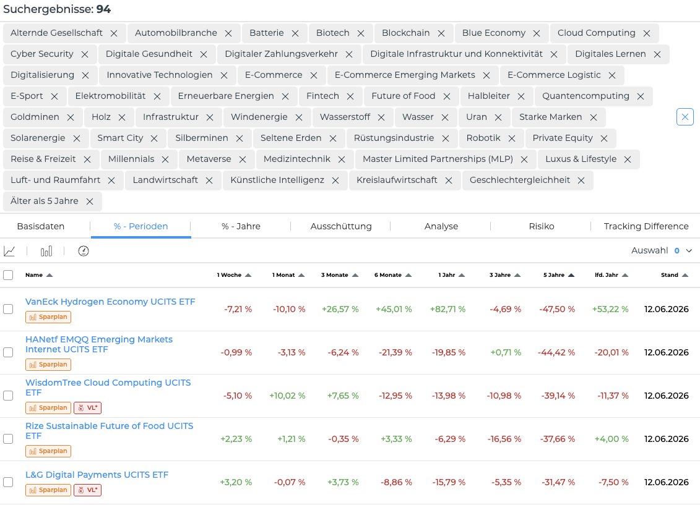The width and height of the screenshot is (700, 505).
Task: Sort by 6 Monate column
Action: coord(393,275)
